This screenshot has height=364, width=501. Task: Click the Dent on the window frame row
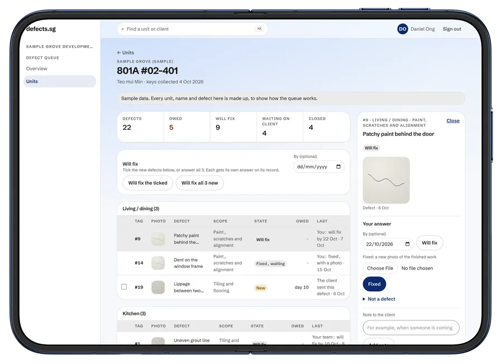233,263
